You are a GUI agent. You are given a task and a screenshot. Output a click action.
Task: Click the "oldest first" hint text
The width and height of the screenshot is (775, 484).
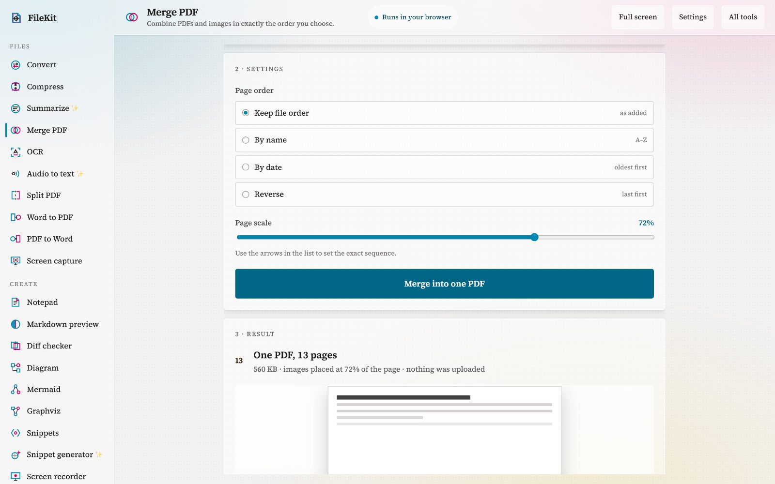pyautogui.click(x=630, y=167)
